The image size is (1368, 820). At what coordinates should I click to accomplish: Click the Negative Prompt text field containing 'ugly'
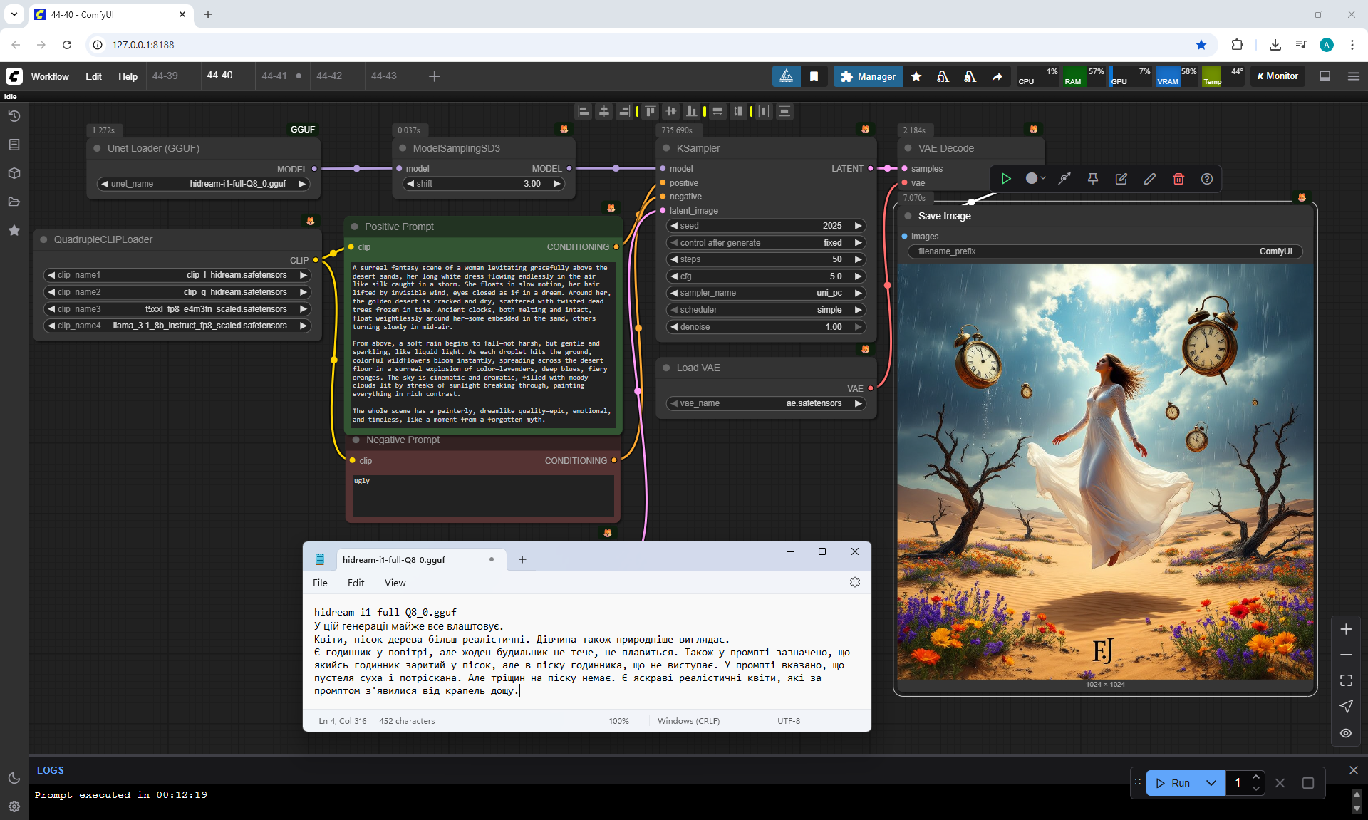point(482,495)
